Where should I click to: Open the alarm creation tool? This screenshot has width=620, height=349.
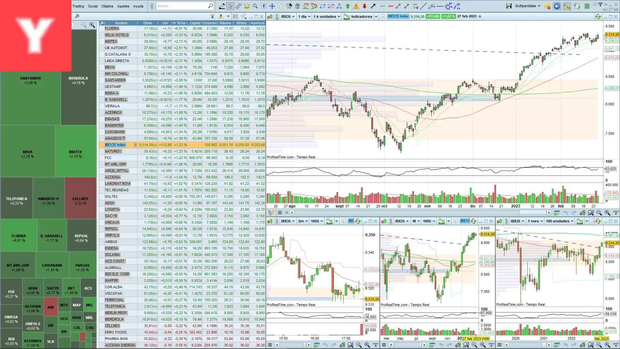click(247, 6)
